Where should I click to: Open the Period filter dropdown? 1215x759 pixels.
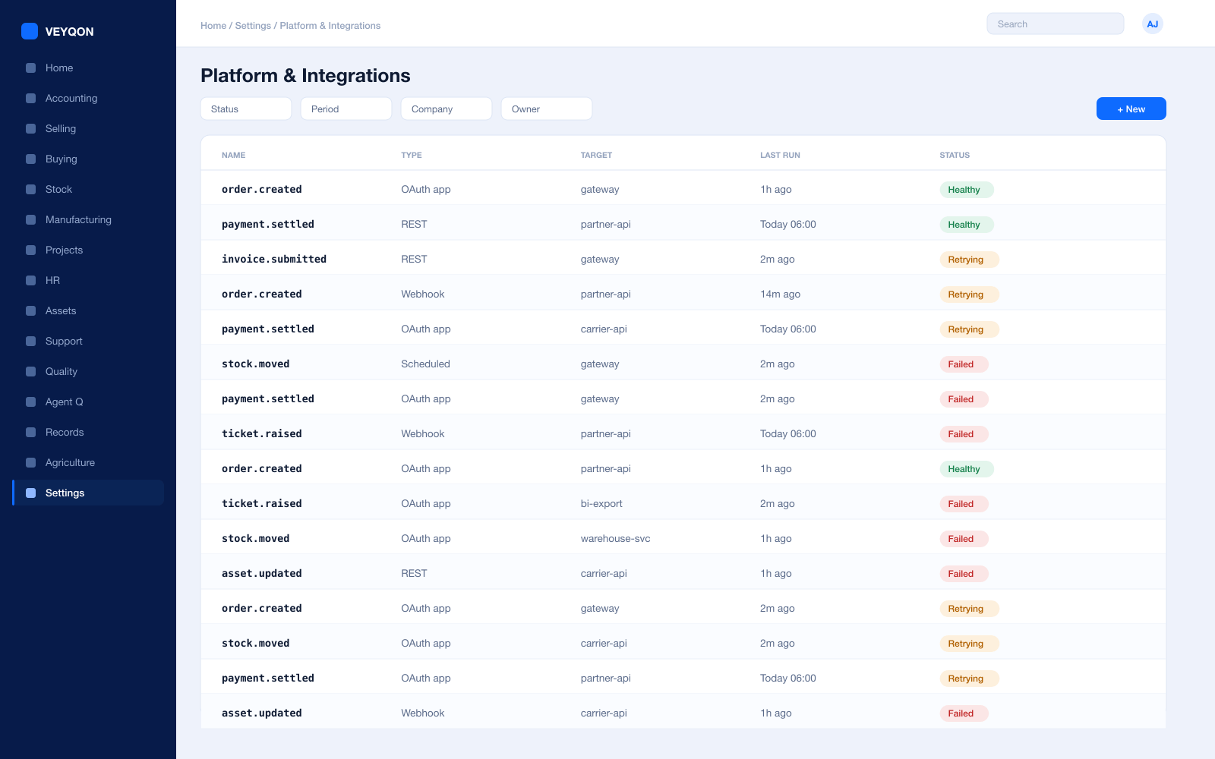346,109
